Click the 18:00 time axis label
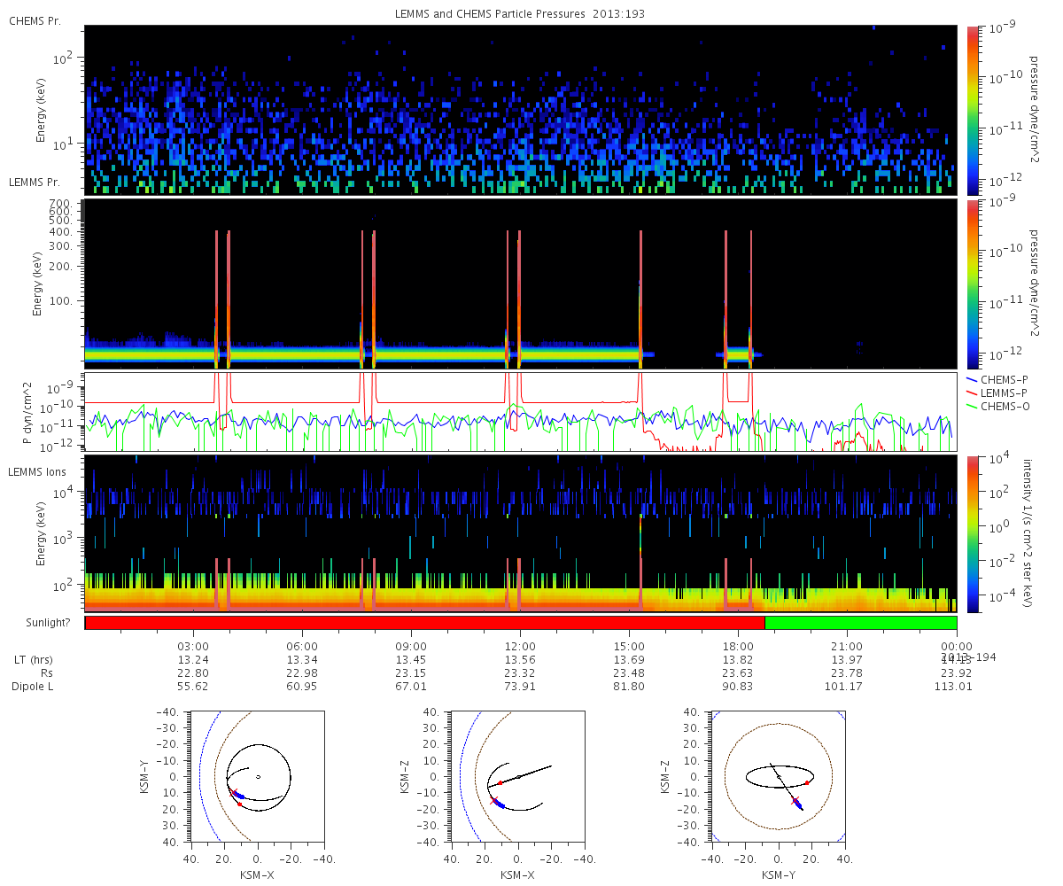 [738, 647]
